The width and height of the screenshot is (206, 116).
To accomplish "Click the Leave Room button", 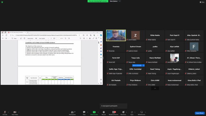I will pyautogui.click(x=200, y=113).
